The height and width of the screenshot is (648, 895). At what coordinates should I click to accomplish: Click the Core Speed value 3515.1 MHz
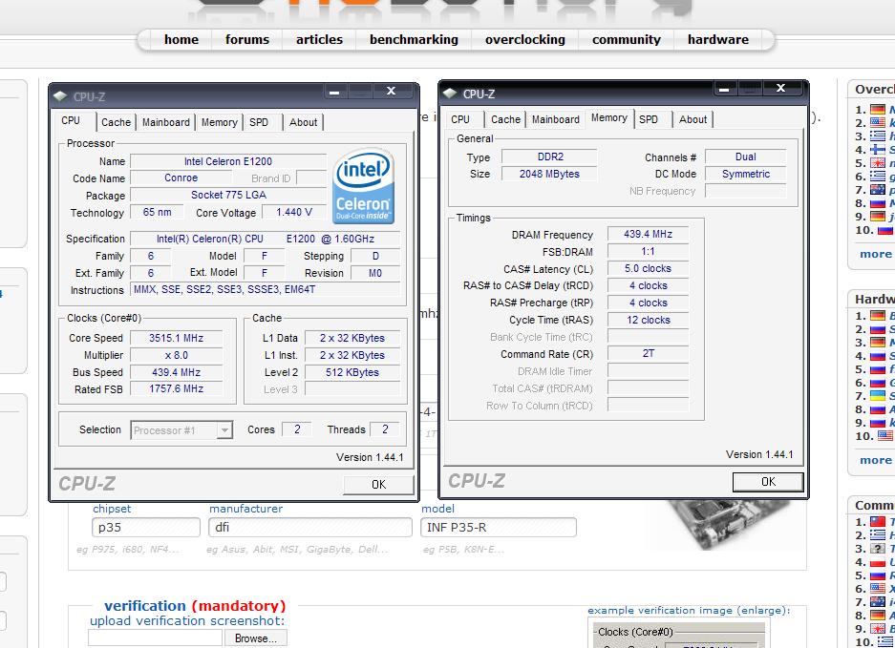pos(177,338)
